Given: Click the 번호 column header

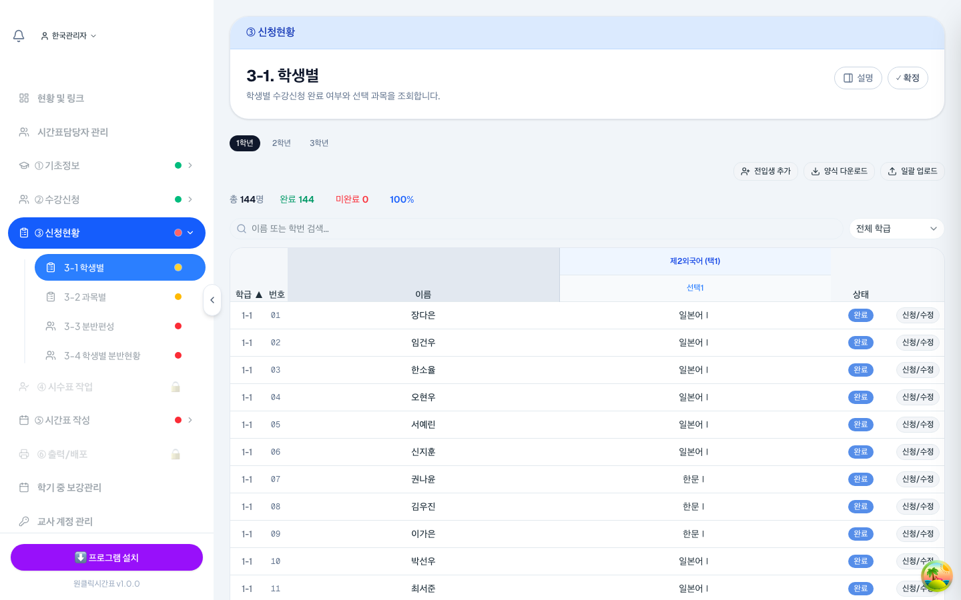Looking at the screenshot, I should click(x=277, y=295).
